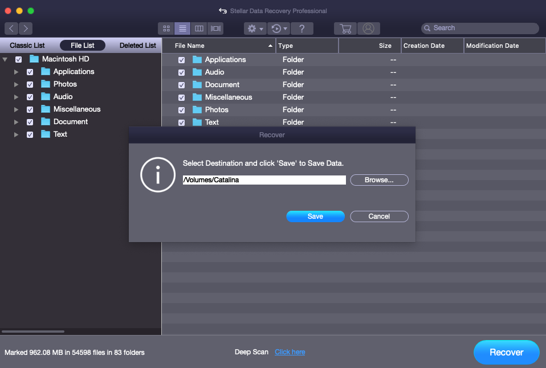Uncheck Photos checkbox in sidebar tree

(x=30, y=85)
